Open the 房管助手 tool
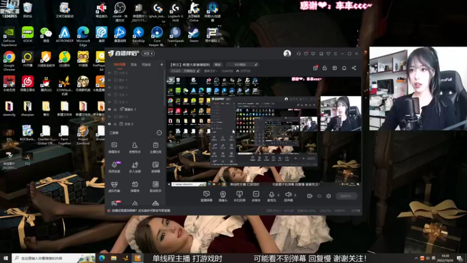This screenshot has height=263, width=467. 135,148
